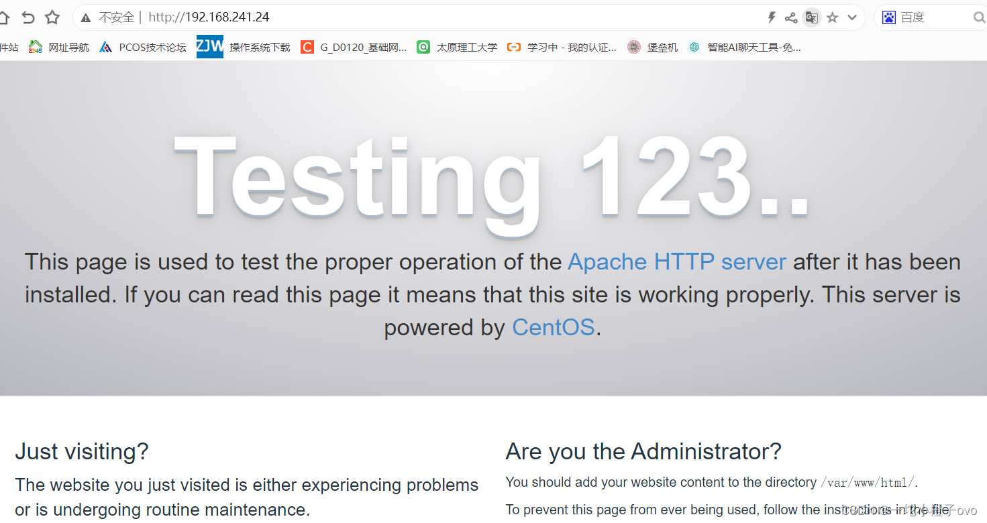Click the 不安全 security label
987x523 pixels.
[x=116, y=17]
